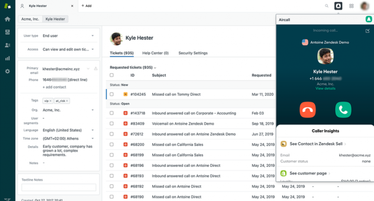Check the box for ticket #68200
The width and height of the screenshot is (374, 201).
tap(112, 144)
